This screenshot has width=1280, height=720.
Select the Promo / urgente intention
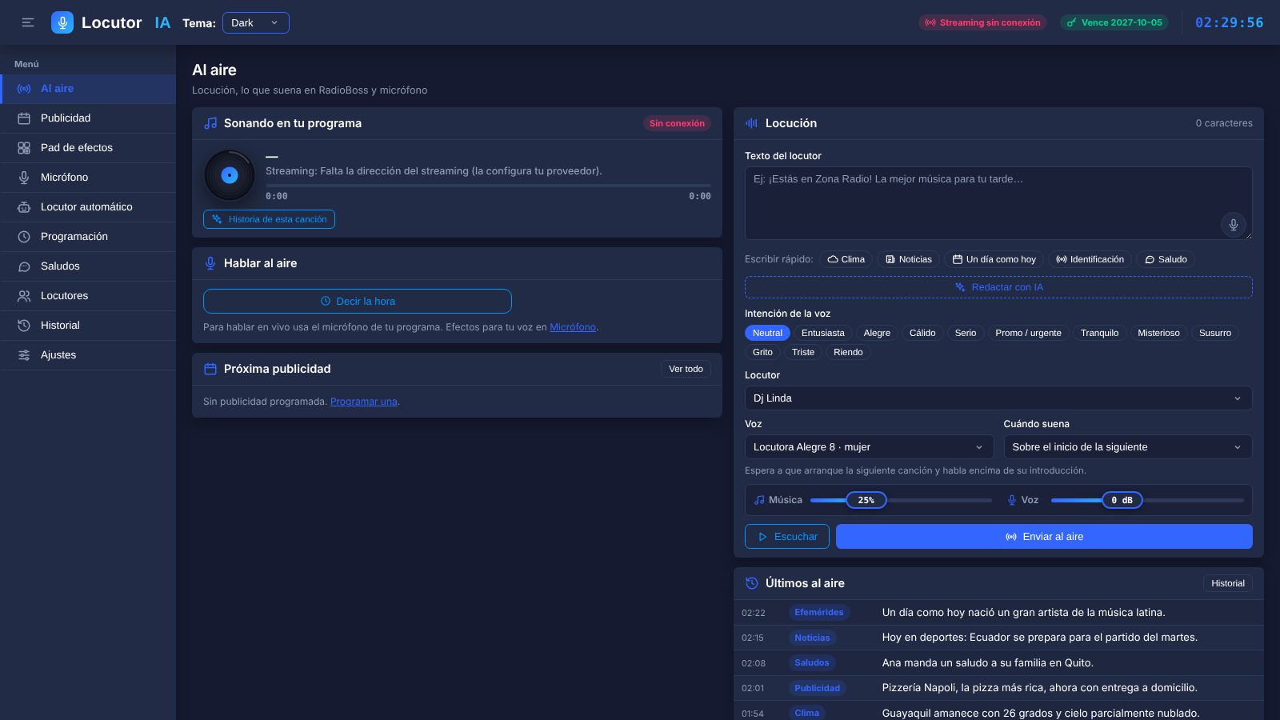pyautogui.click(x=1028, y=333)
